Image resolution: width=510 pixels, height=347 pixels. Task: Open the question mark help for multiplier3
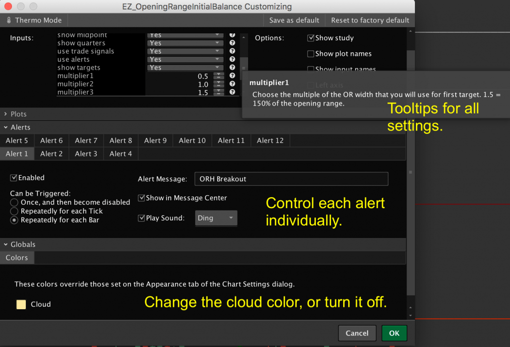[x=232, y=92]
